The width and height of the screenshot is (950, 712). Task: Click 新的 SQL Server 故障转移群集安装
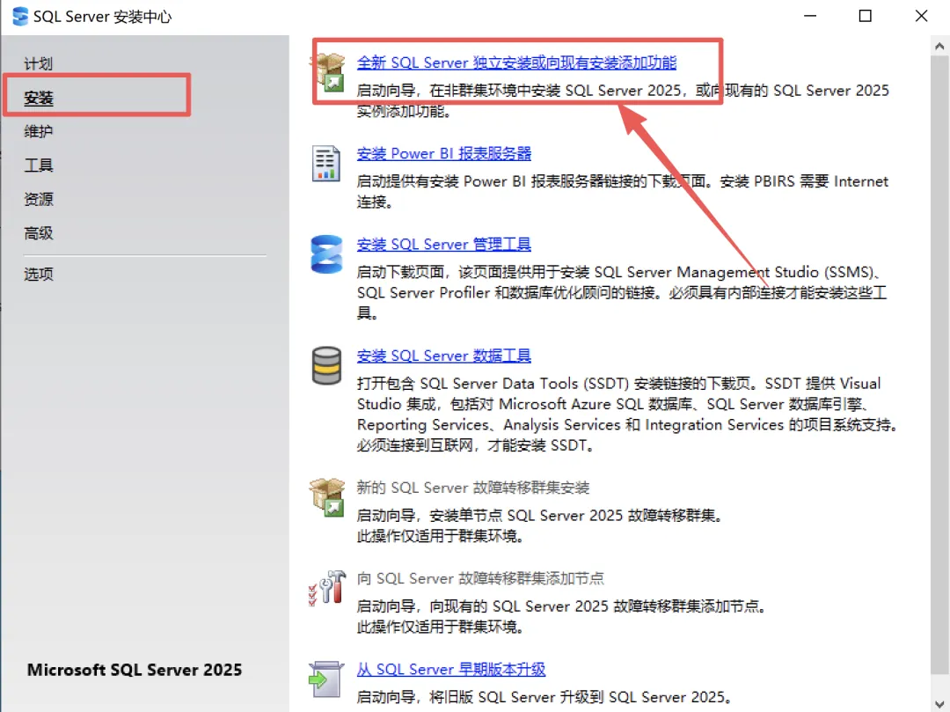(472, 488)
